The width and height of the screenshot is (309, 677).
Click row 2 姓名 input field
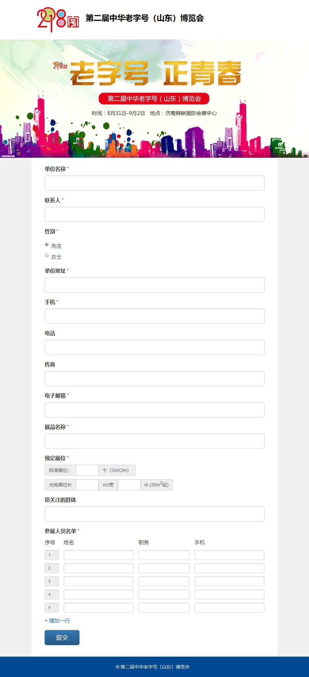click(99, 568)
